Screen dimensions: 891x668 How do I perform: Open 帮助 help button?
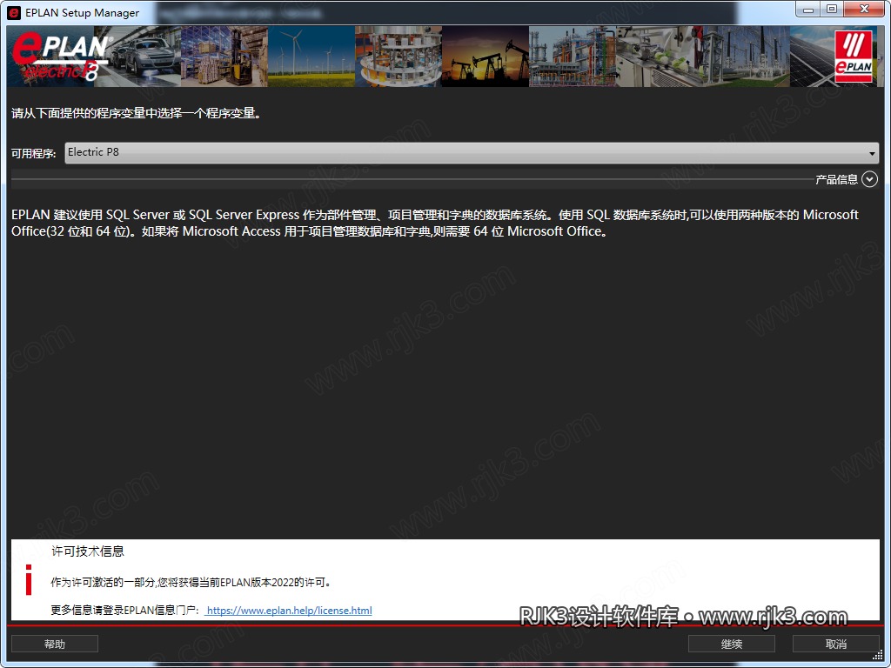coord(55,645)
